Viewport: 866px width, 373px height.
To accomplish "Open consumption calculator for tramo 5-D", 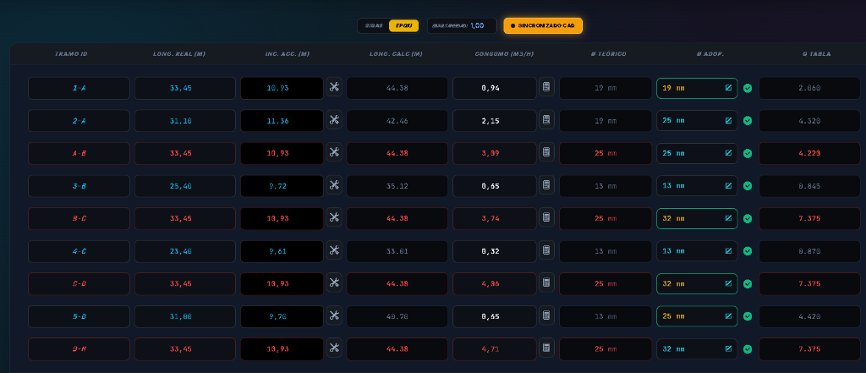I will (546, 315).
